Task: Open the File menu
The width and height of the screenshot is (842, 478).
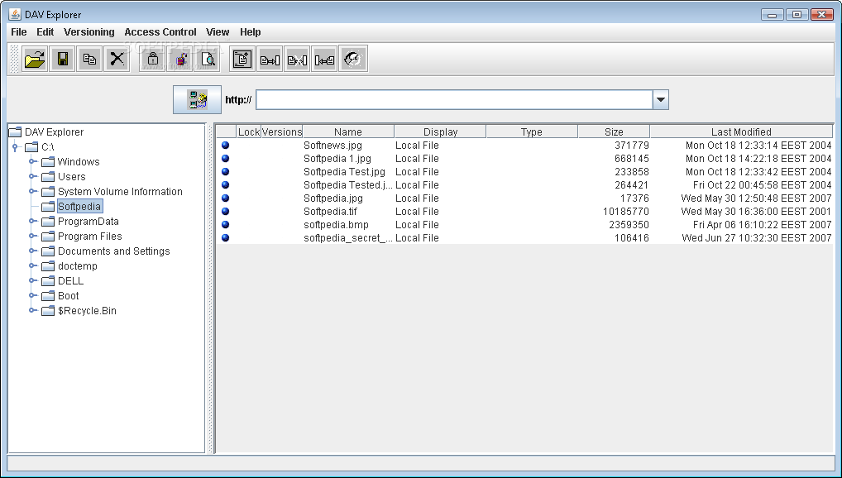Action: point(19,32)
